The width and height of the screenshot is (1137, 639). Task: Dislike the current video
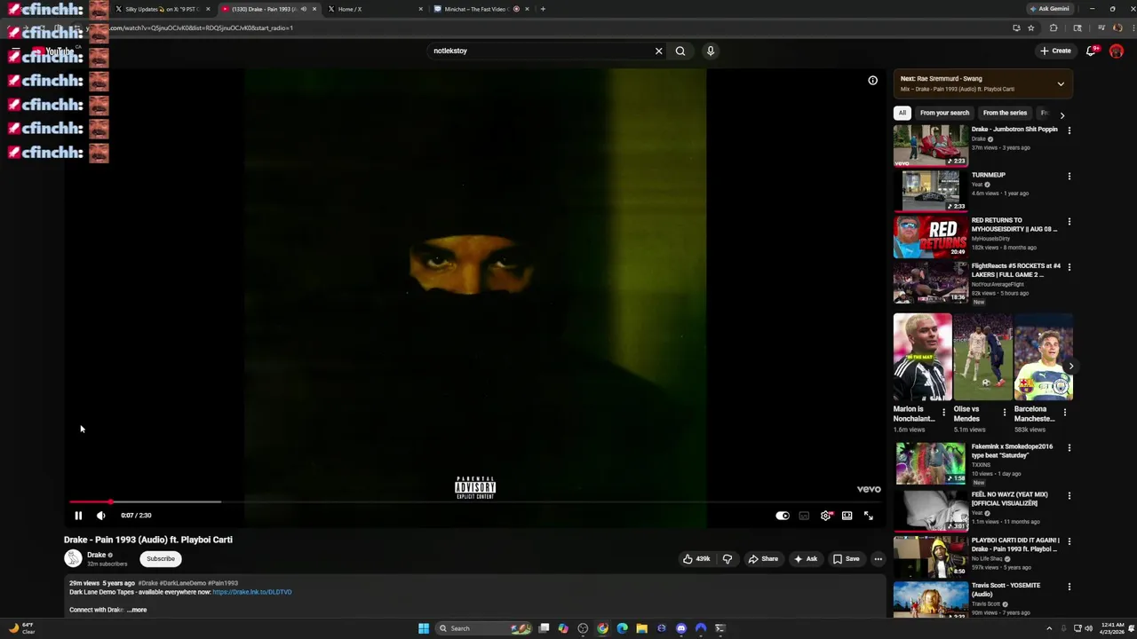click(728, 559)
